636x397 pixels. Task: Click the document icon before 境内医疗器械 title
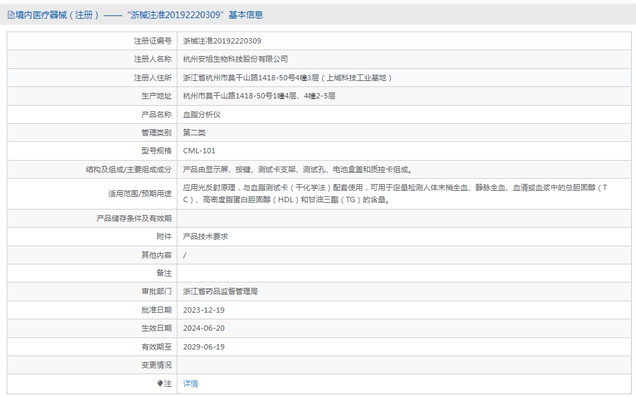point(11,15)
